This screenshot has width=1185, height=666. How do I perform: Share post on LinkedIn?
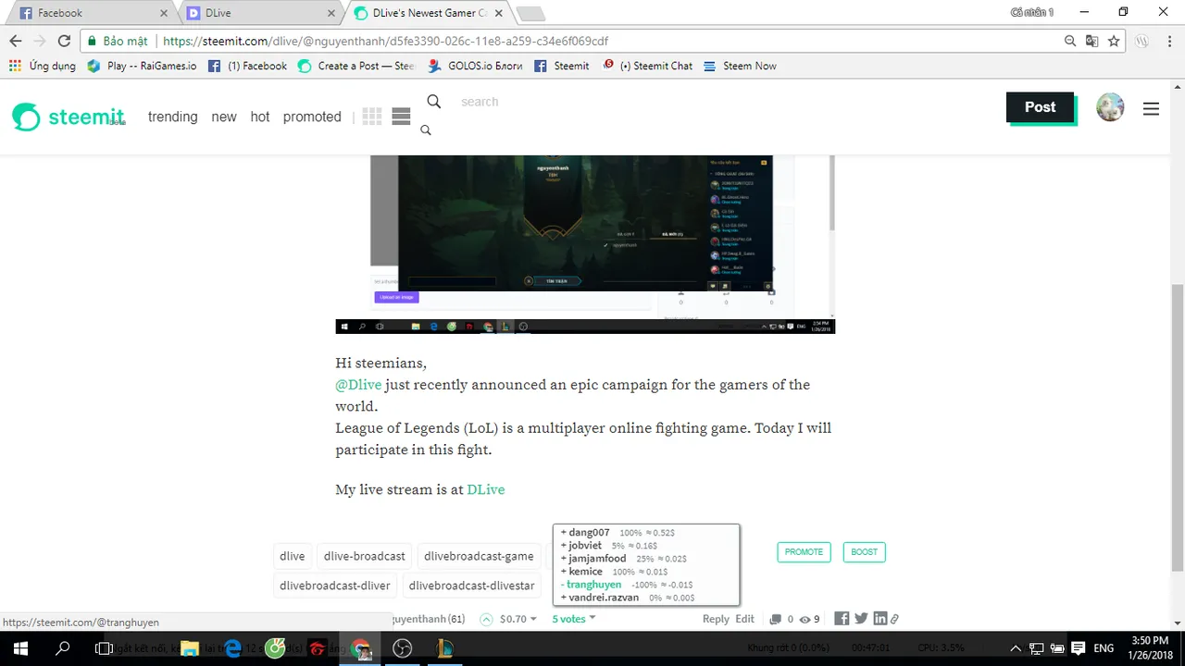coord(879,619)
